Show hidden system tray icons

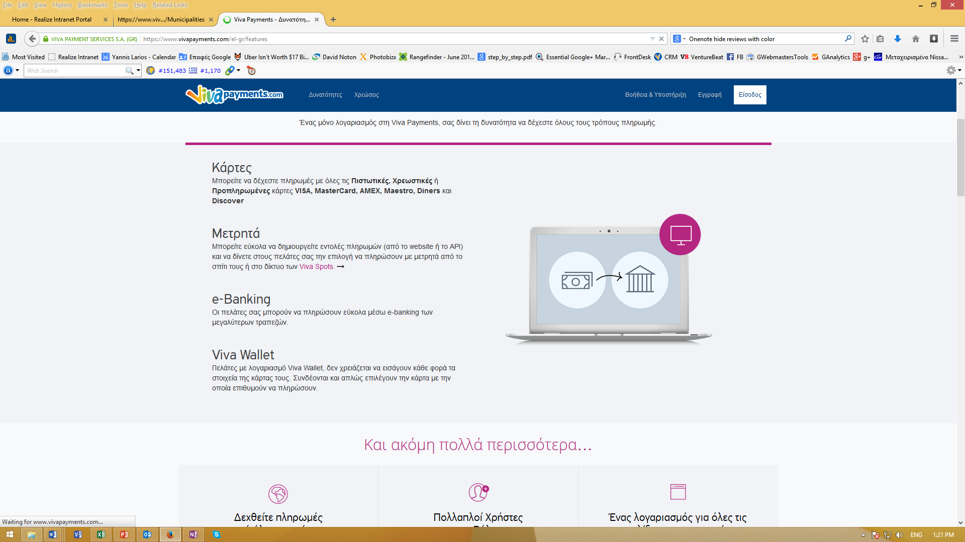pyautogui.click(x=863, y=535)
